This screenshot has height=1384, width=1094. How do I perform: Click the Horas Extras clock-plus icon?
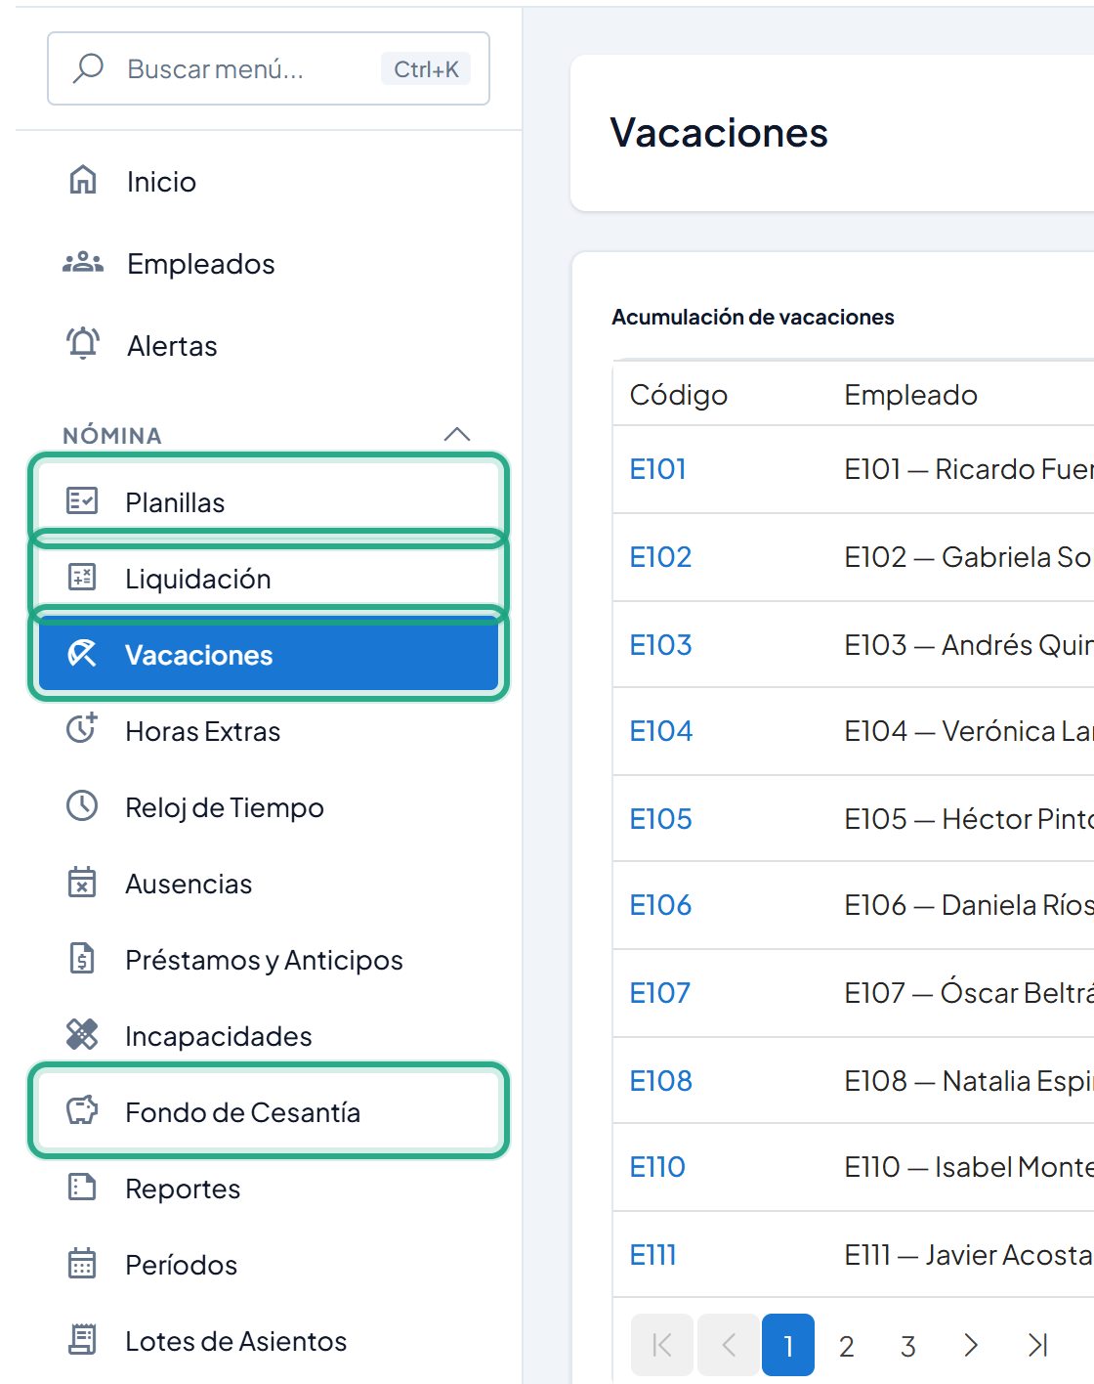point(82,729)
